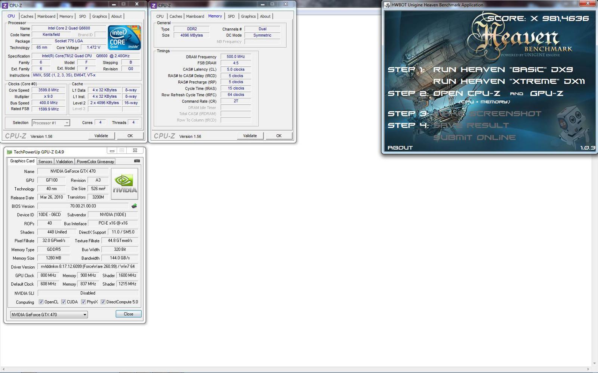Image resolution: width=598 pixels, height=373 pixels.
Task: Click the Close button in GPU-Z
Action: [x=129, y=314]
